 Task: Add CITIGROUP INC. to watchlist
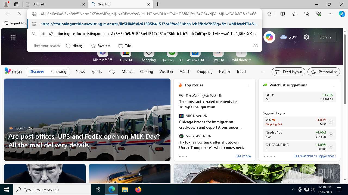[331, 147]
